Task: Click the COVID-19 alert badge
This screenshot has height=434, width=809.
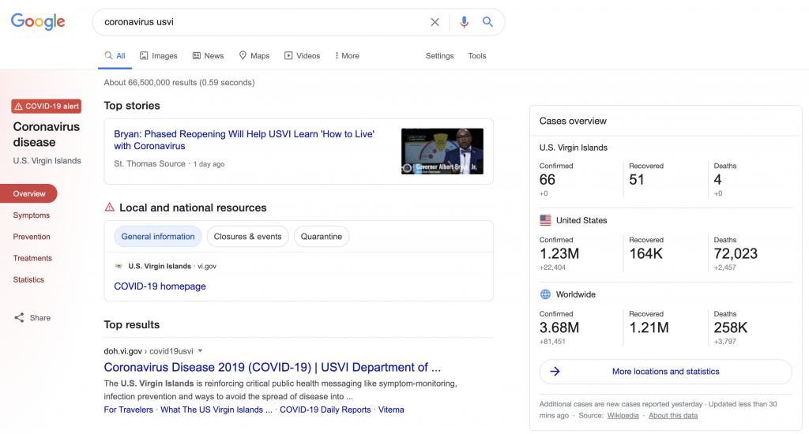Action: (47, 107)
